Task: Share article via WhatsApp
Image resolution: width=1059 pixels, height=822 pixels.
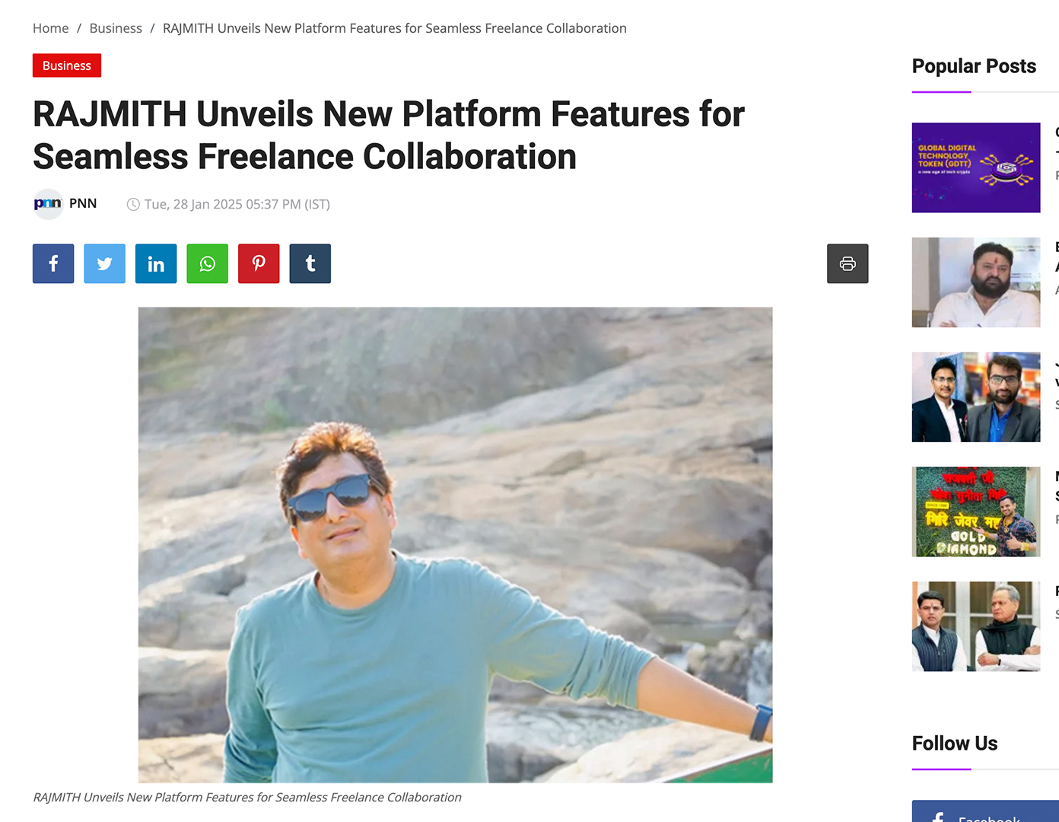Action: 207,263
